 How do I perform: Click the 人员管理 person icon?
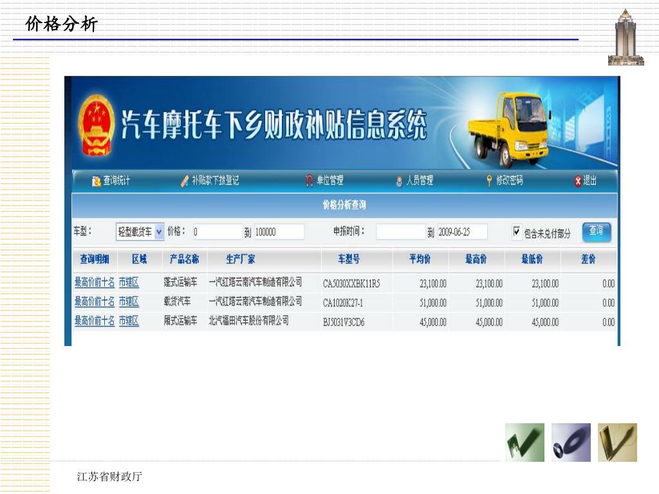399,181
